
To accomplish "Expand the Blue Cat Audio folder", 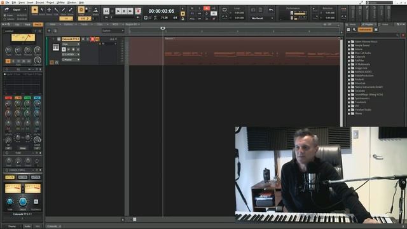I will coord(349,53).
